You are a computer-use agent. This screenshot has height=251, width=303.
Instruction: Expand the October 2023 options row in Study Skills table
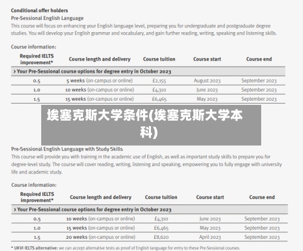click(x=150, y=209)
